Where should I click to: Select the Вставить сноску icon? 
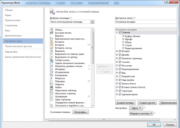coord(52,48)
